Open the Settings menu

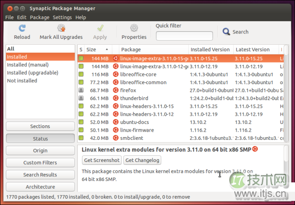[x=62, y=18]
